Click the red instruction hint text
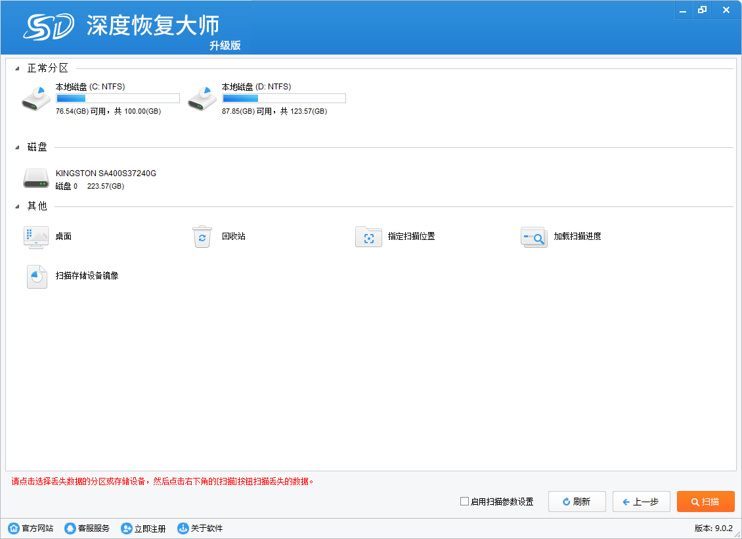Image resolution: width=742 pixels, height=539 pixels. 162,482
